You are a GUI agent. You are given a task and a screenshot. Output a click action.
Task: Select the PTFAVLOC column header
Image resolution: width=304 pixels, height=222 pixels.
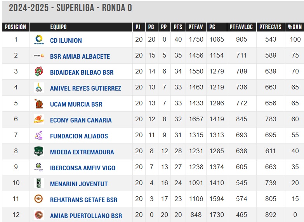(241, 27)
